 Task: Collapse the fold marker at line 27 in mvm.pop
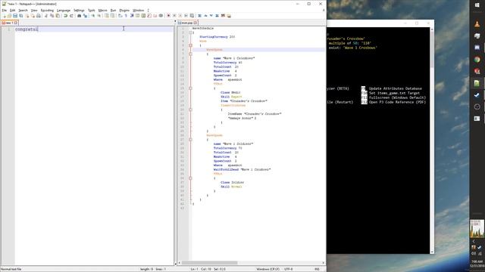[x=190, y=140]
